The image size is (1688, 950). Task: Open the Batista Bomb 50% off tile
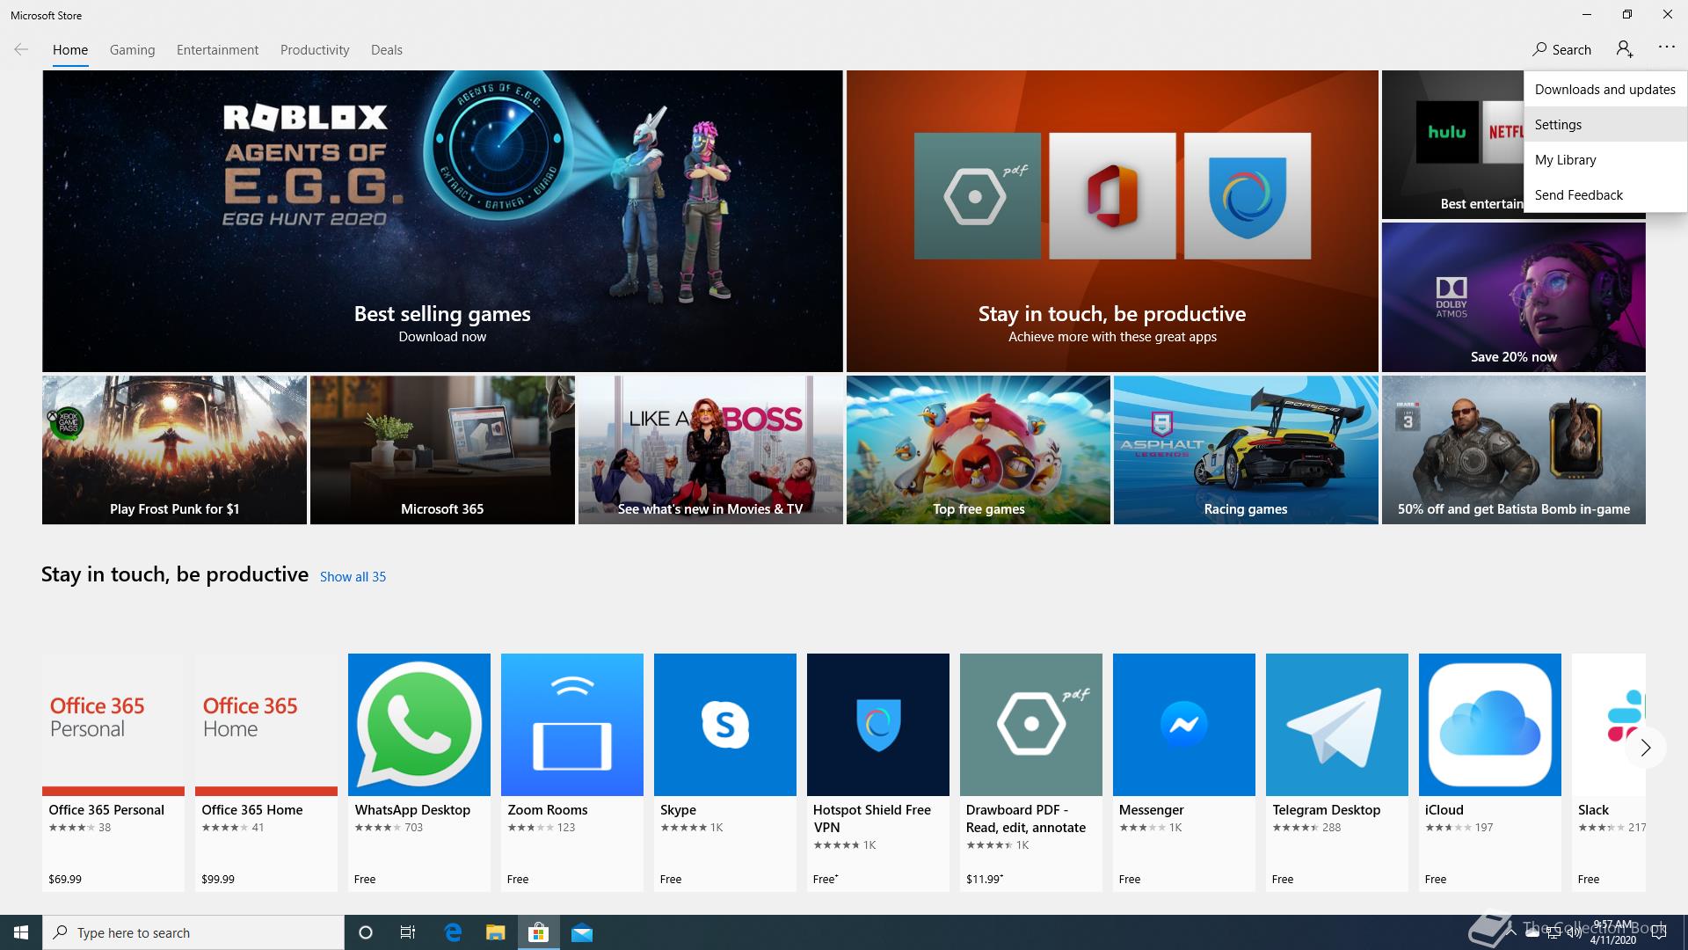(x=1514, y=450)
